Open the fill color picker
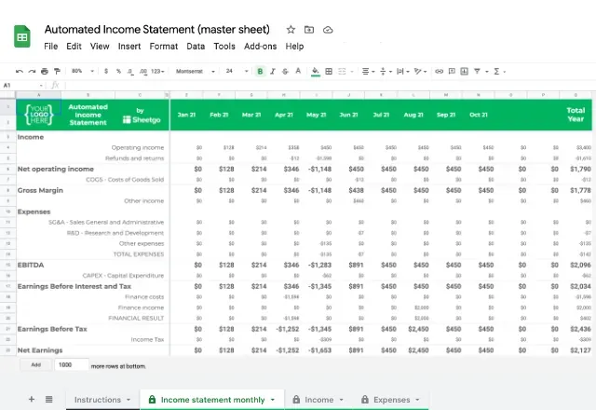The height and width of the screenshot is (410, 596). point(316,71)
